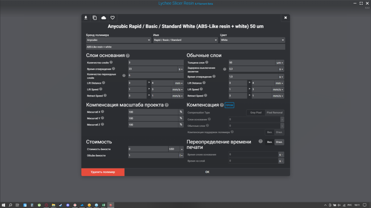Select Grey Pixel compensation type

[x=256, y=113]
